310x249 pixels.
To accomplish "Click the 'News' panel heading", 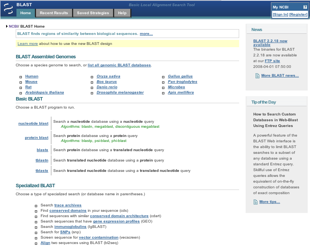I will point(257,30).
